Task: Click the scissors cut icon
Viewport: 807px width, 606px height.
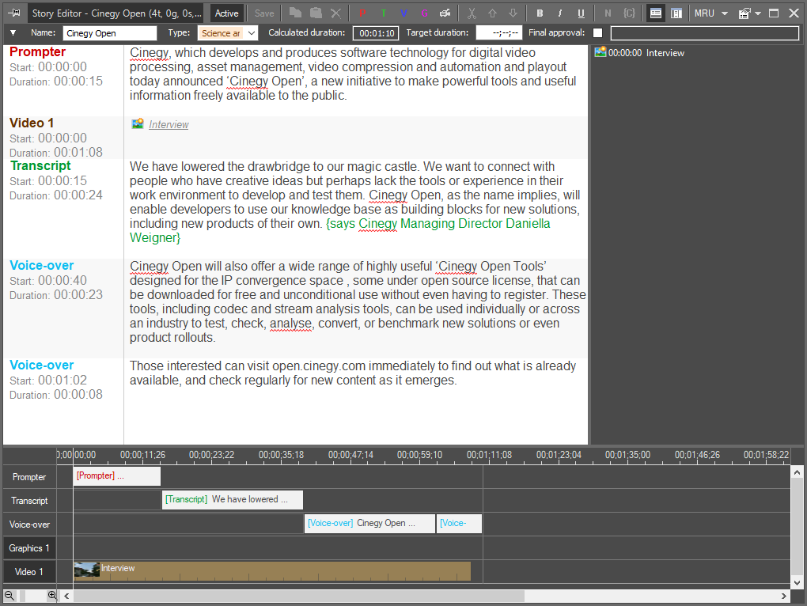Action: point(472,13)
